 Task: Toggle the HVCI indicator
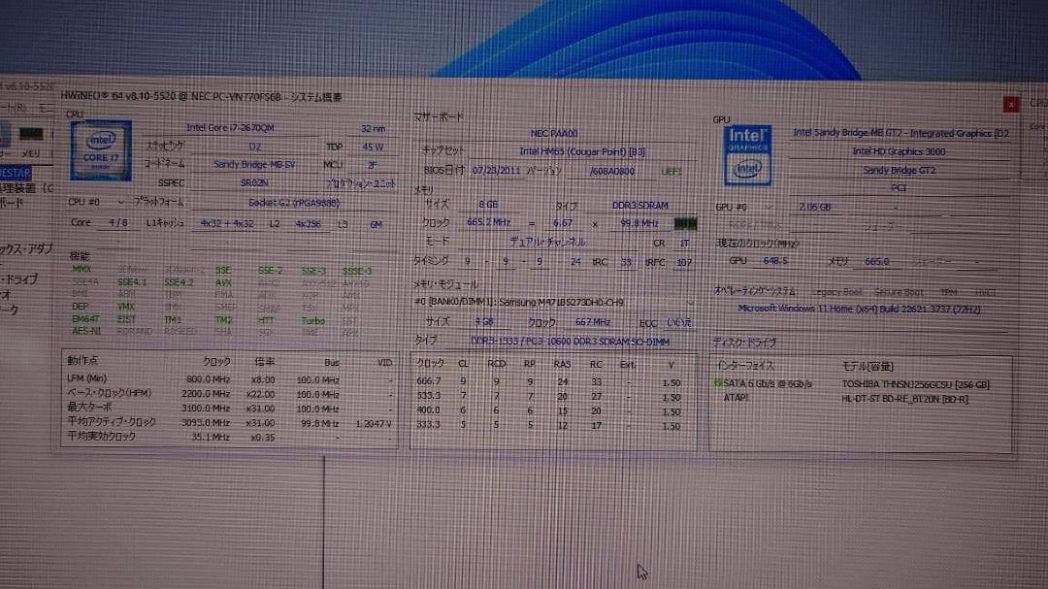coord(987,290)
